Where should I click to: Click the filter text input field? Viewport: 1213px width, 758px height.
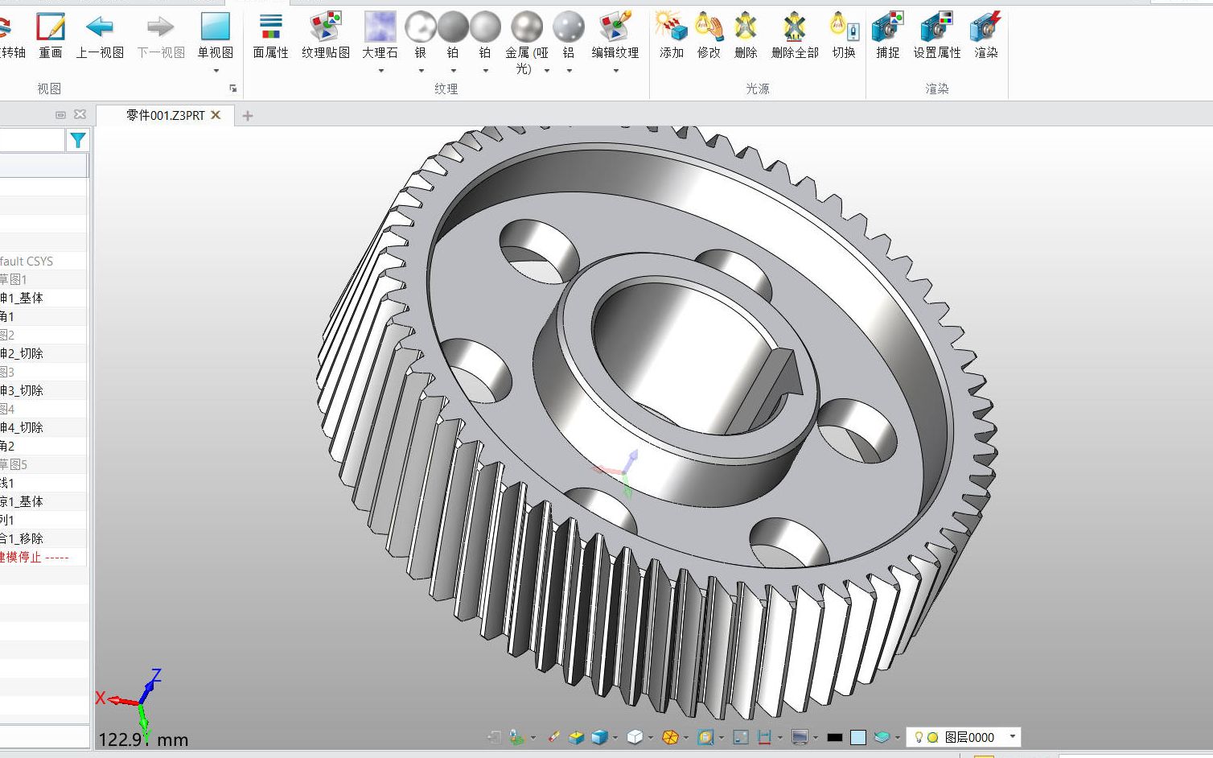coord(32,141)
